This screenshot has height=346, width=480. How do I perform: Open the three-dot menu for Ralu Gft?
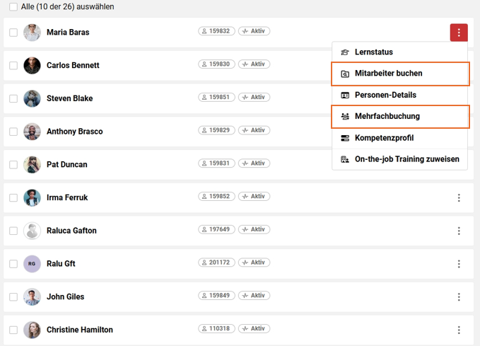click(x=459, y=264)
